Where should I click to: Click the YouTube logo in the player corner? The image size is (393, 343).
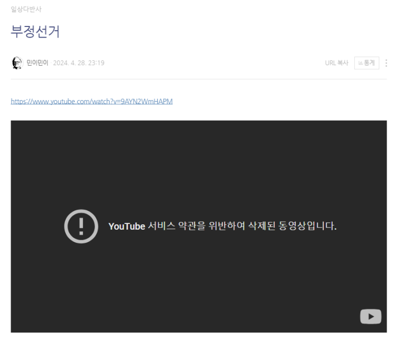(371, 317)
